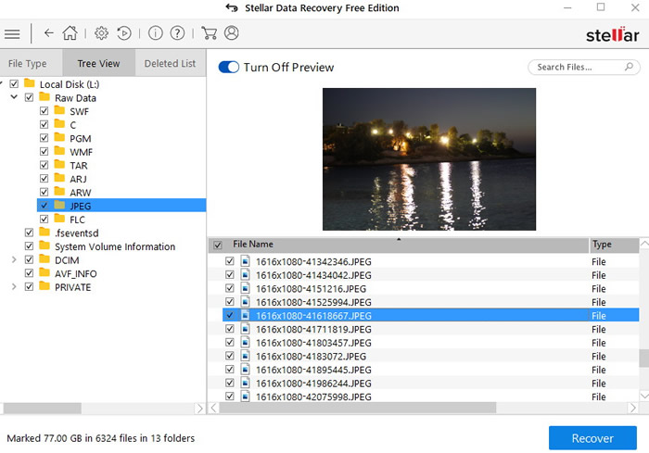Open help question mark icon
Image resolution: width=649 pixels, height=453 pixels.
click(176, 33)
